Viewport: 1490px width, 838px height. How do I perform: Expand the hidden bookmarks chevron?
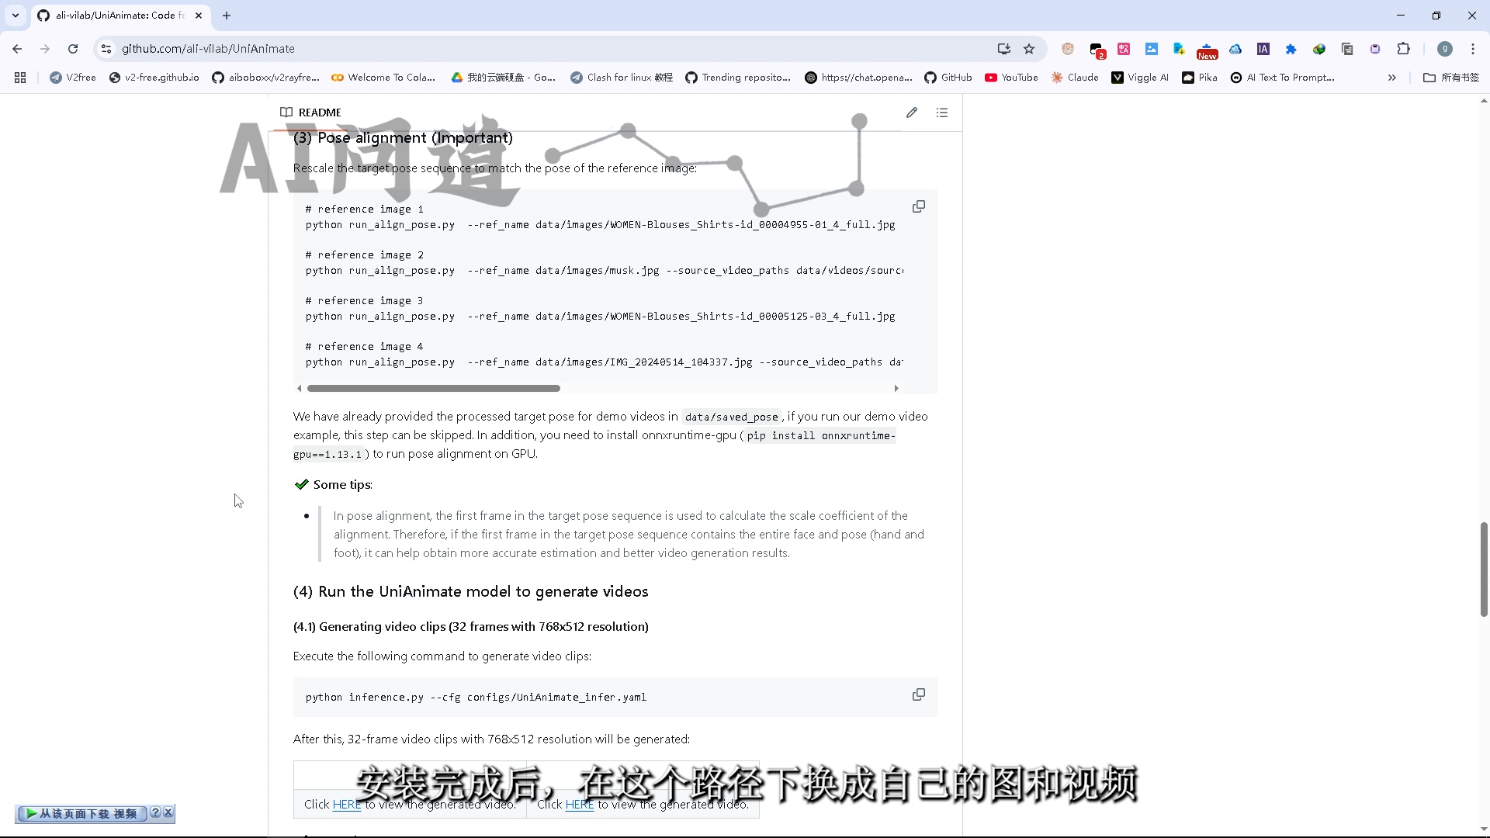[1392, 78]
